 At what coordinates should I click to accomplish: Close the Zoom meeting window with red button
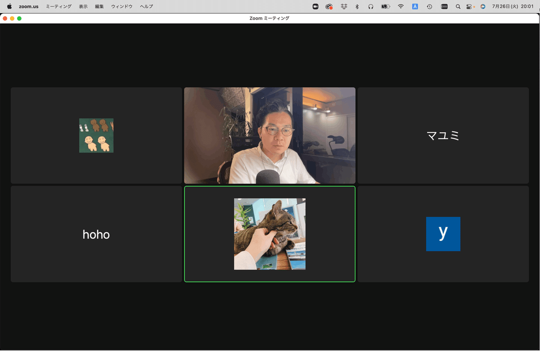[5, 18]
